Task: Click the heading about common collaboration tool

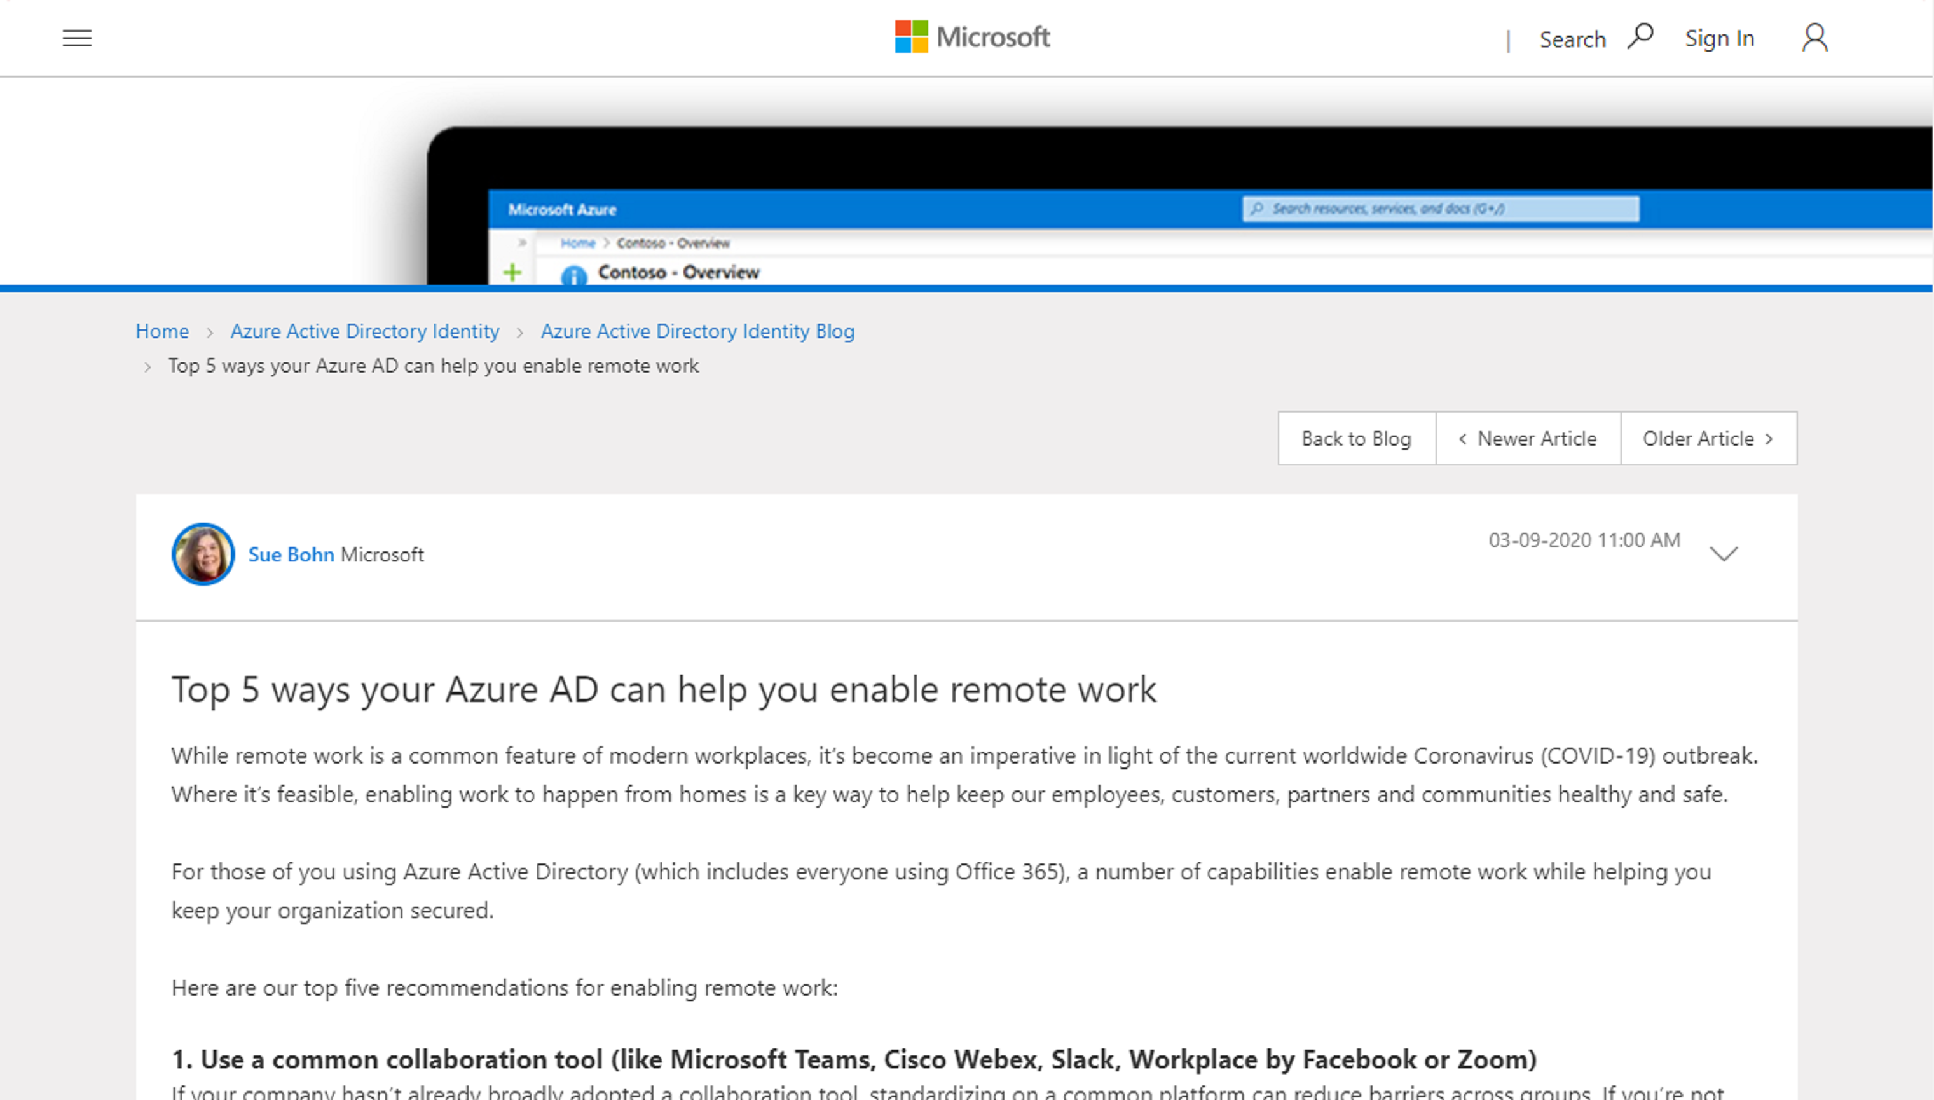Action: click(x=854, y=1059)
